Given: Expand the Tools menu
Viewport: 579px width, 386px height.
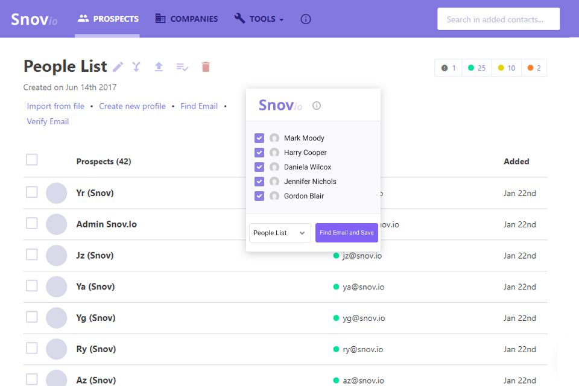Looking at the screenshot, I should 259,19.
